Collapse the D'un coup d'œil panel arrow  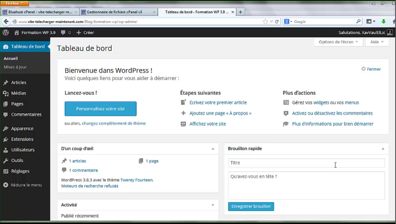213,149
